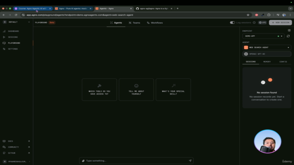Click the OpenAI GPT-4o model field

pos(266,54)
